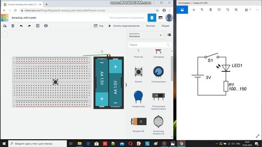
Task: Open Photos app more options menu
Action: click(257, 10)
